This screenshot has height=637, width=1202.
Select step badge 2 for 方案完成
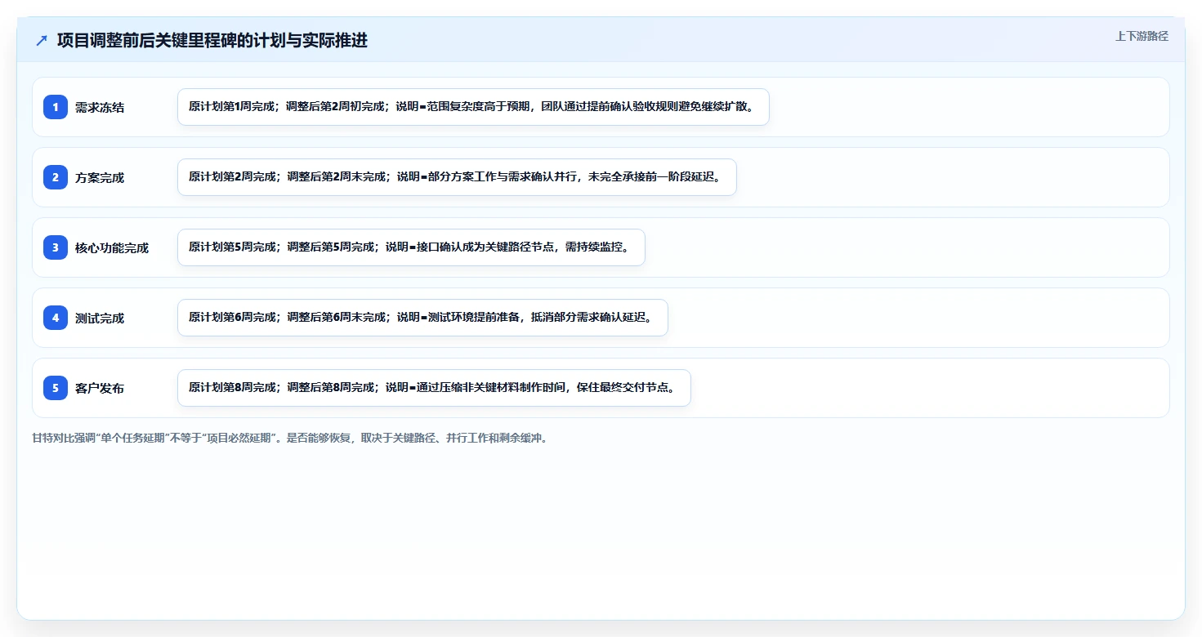(56, 177)
